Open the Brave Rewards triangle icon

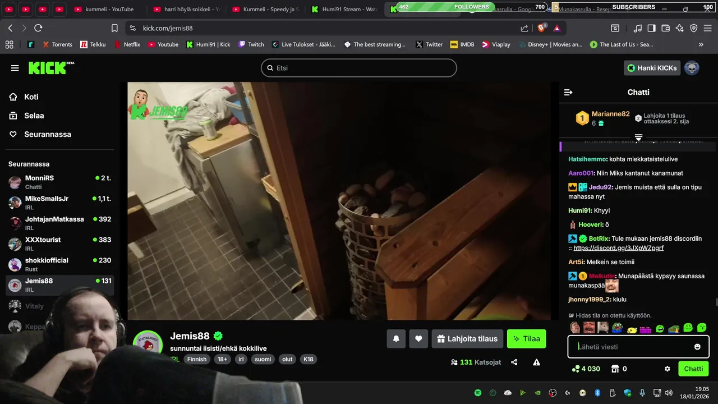coord(556,28)
